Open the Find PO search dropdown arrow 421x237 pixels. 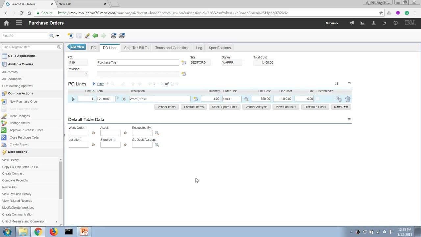[58, 36]
